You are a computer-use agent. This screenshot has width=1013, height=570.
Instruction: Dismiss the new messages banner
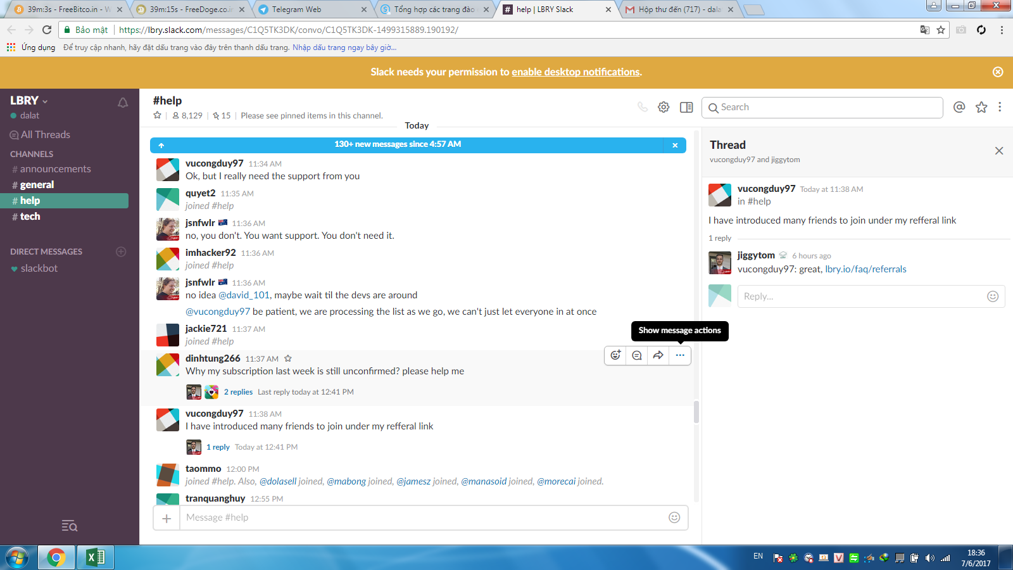pos(675,145)
